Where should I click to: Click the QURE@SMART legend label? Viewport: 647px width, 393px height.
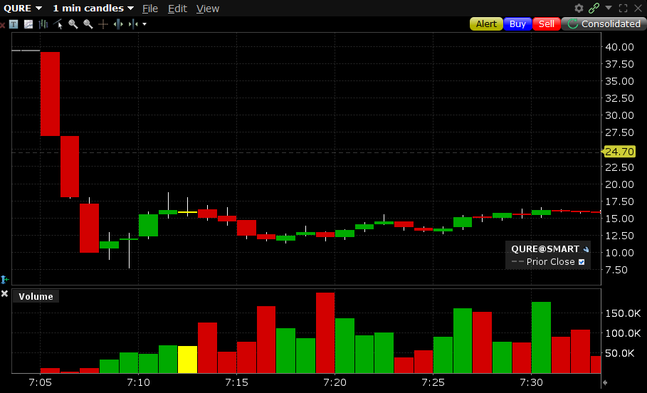pyautogui.click(x=545, y=249)
